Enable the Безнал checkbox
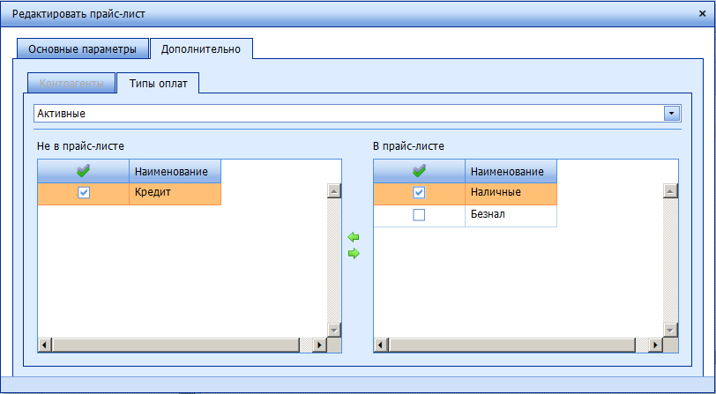 [x=419, y=215]
